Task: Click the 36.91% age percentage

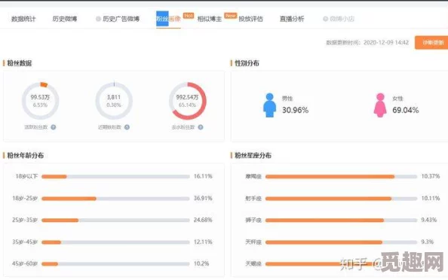Action: point(203,198)
